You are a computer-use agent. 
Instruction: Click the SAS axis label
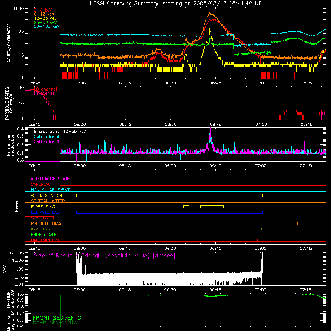pos(4,269)
